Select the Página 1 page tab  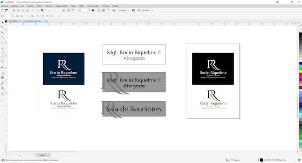pyautogui.click(x=43, y=155)
